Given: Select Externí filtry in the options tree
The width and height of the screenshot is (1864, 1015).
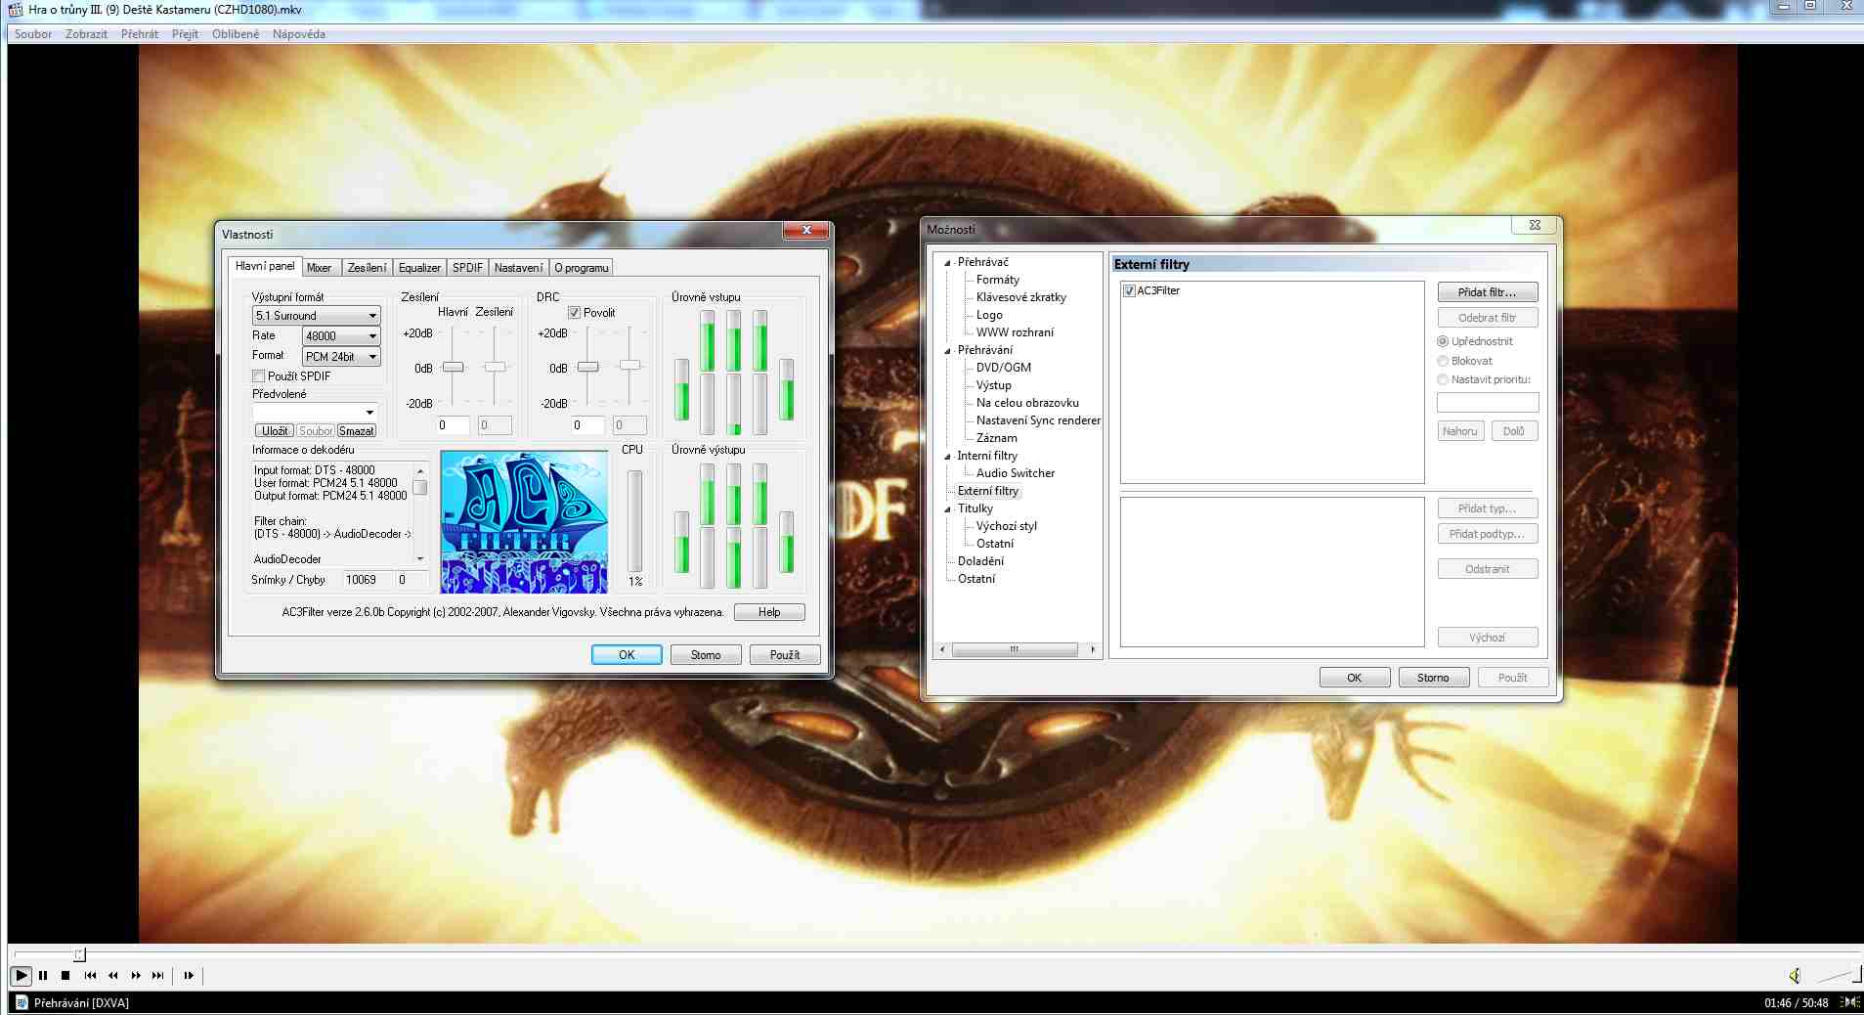Looking at the screenshot, I should point(987,491).
